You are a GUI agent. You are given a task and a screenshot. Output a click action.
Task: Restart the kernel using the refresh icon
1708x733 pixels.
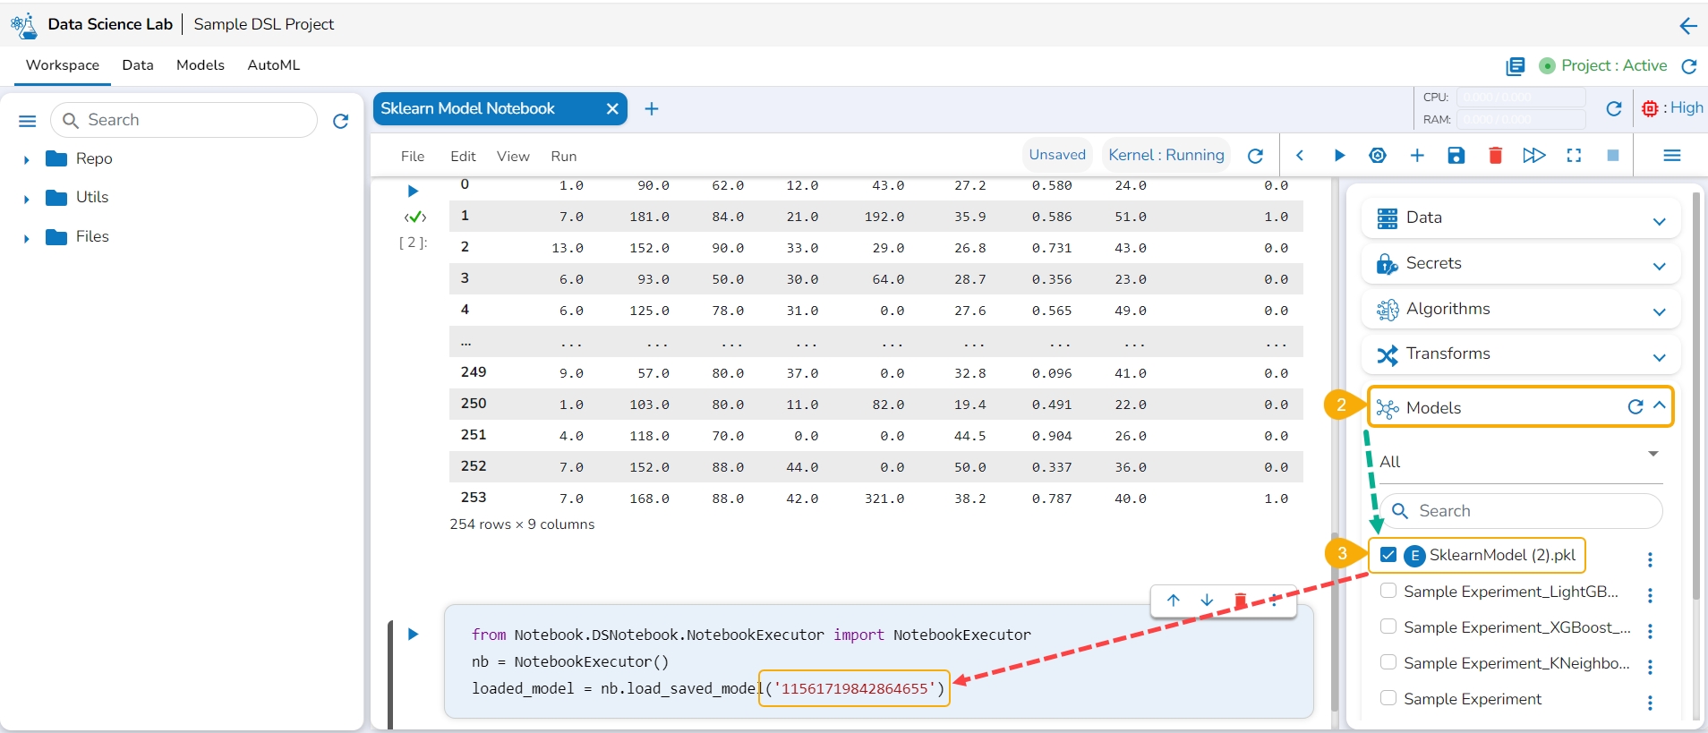[1255, 156]
